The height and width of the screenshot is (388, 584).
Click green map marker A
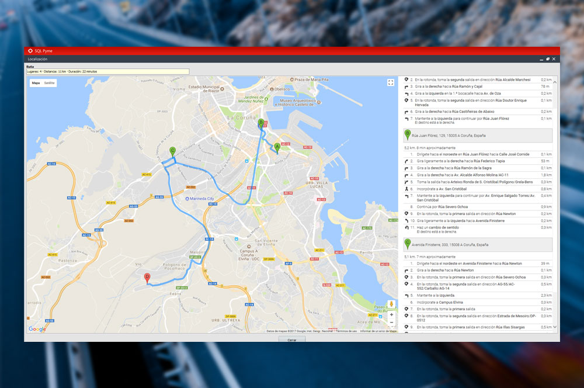tap(277, 147)
